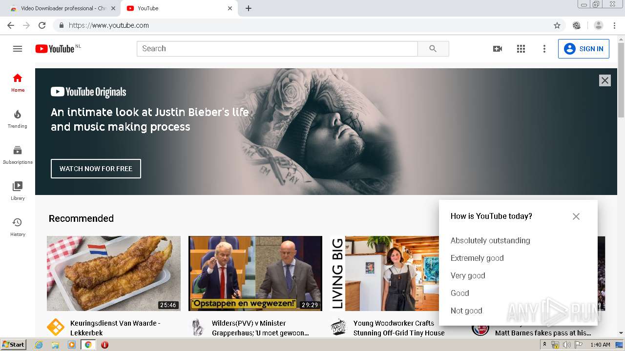Screen dimensions: 625x351
Task: Close the Video Downloader professional tab
Action: (114, 8)
